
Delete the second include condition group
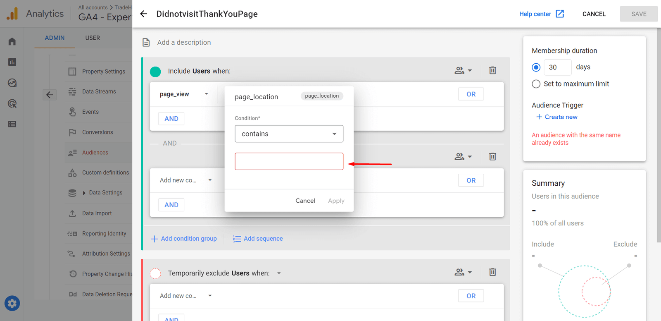pos(492,156)
